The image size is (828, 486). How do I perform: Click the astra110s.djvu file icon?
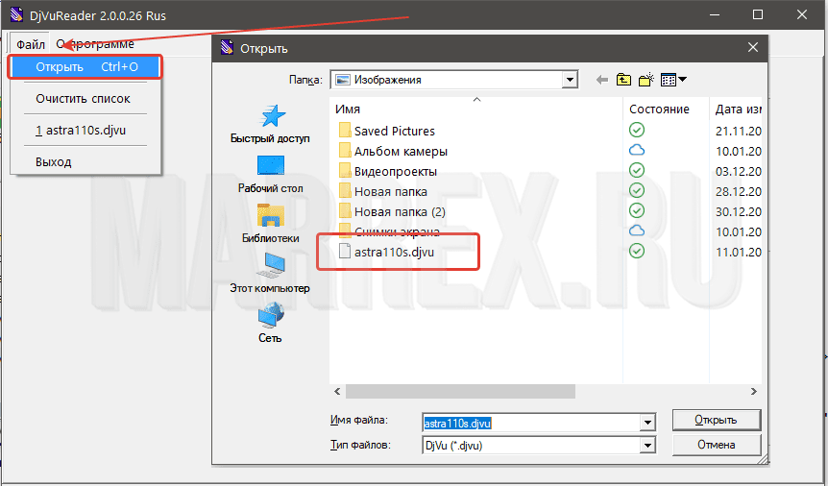tap(345, 252)
